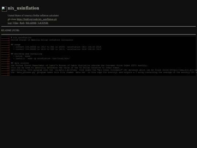Jump to line number 14
The height and width of the screenshot is (148, 197).
[x=5, y=68]
